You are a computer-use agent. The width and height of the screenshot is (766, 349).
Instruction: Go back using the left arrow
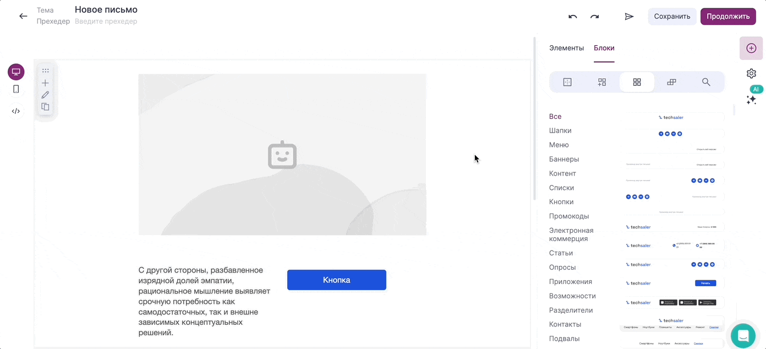(23, 16)
